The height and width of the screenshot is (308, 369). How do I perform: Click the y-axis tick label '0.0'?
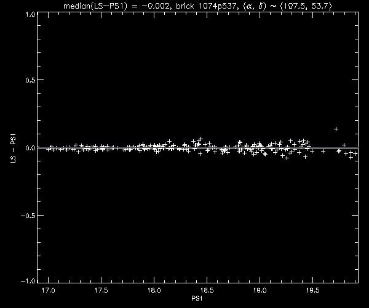click(x=30, y=148)
